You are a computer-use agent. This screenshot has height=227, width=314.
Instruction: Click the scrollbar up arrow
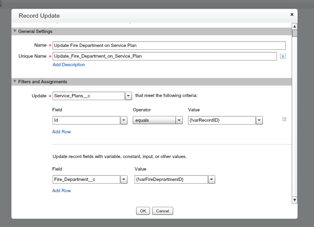[294, 26]
